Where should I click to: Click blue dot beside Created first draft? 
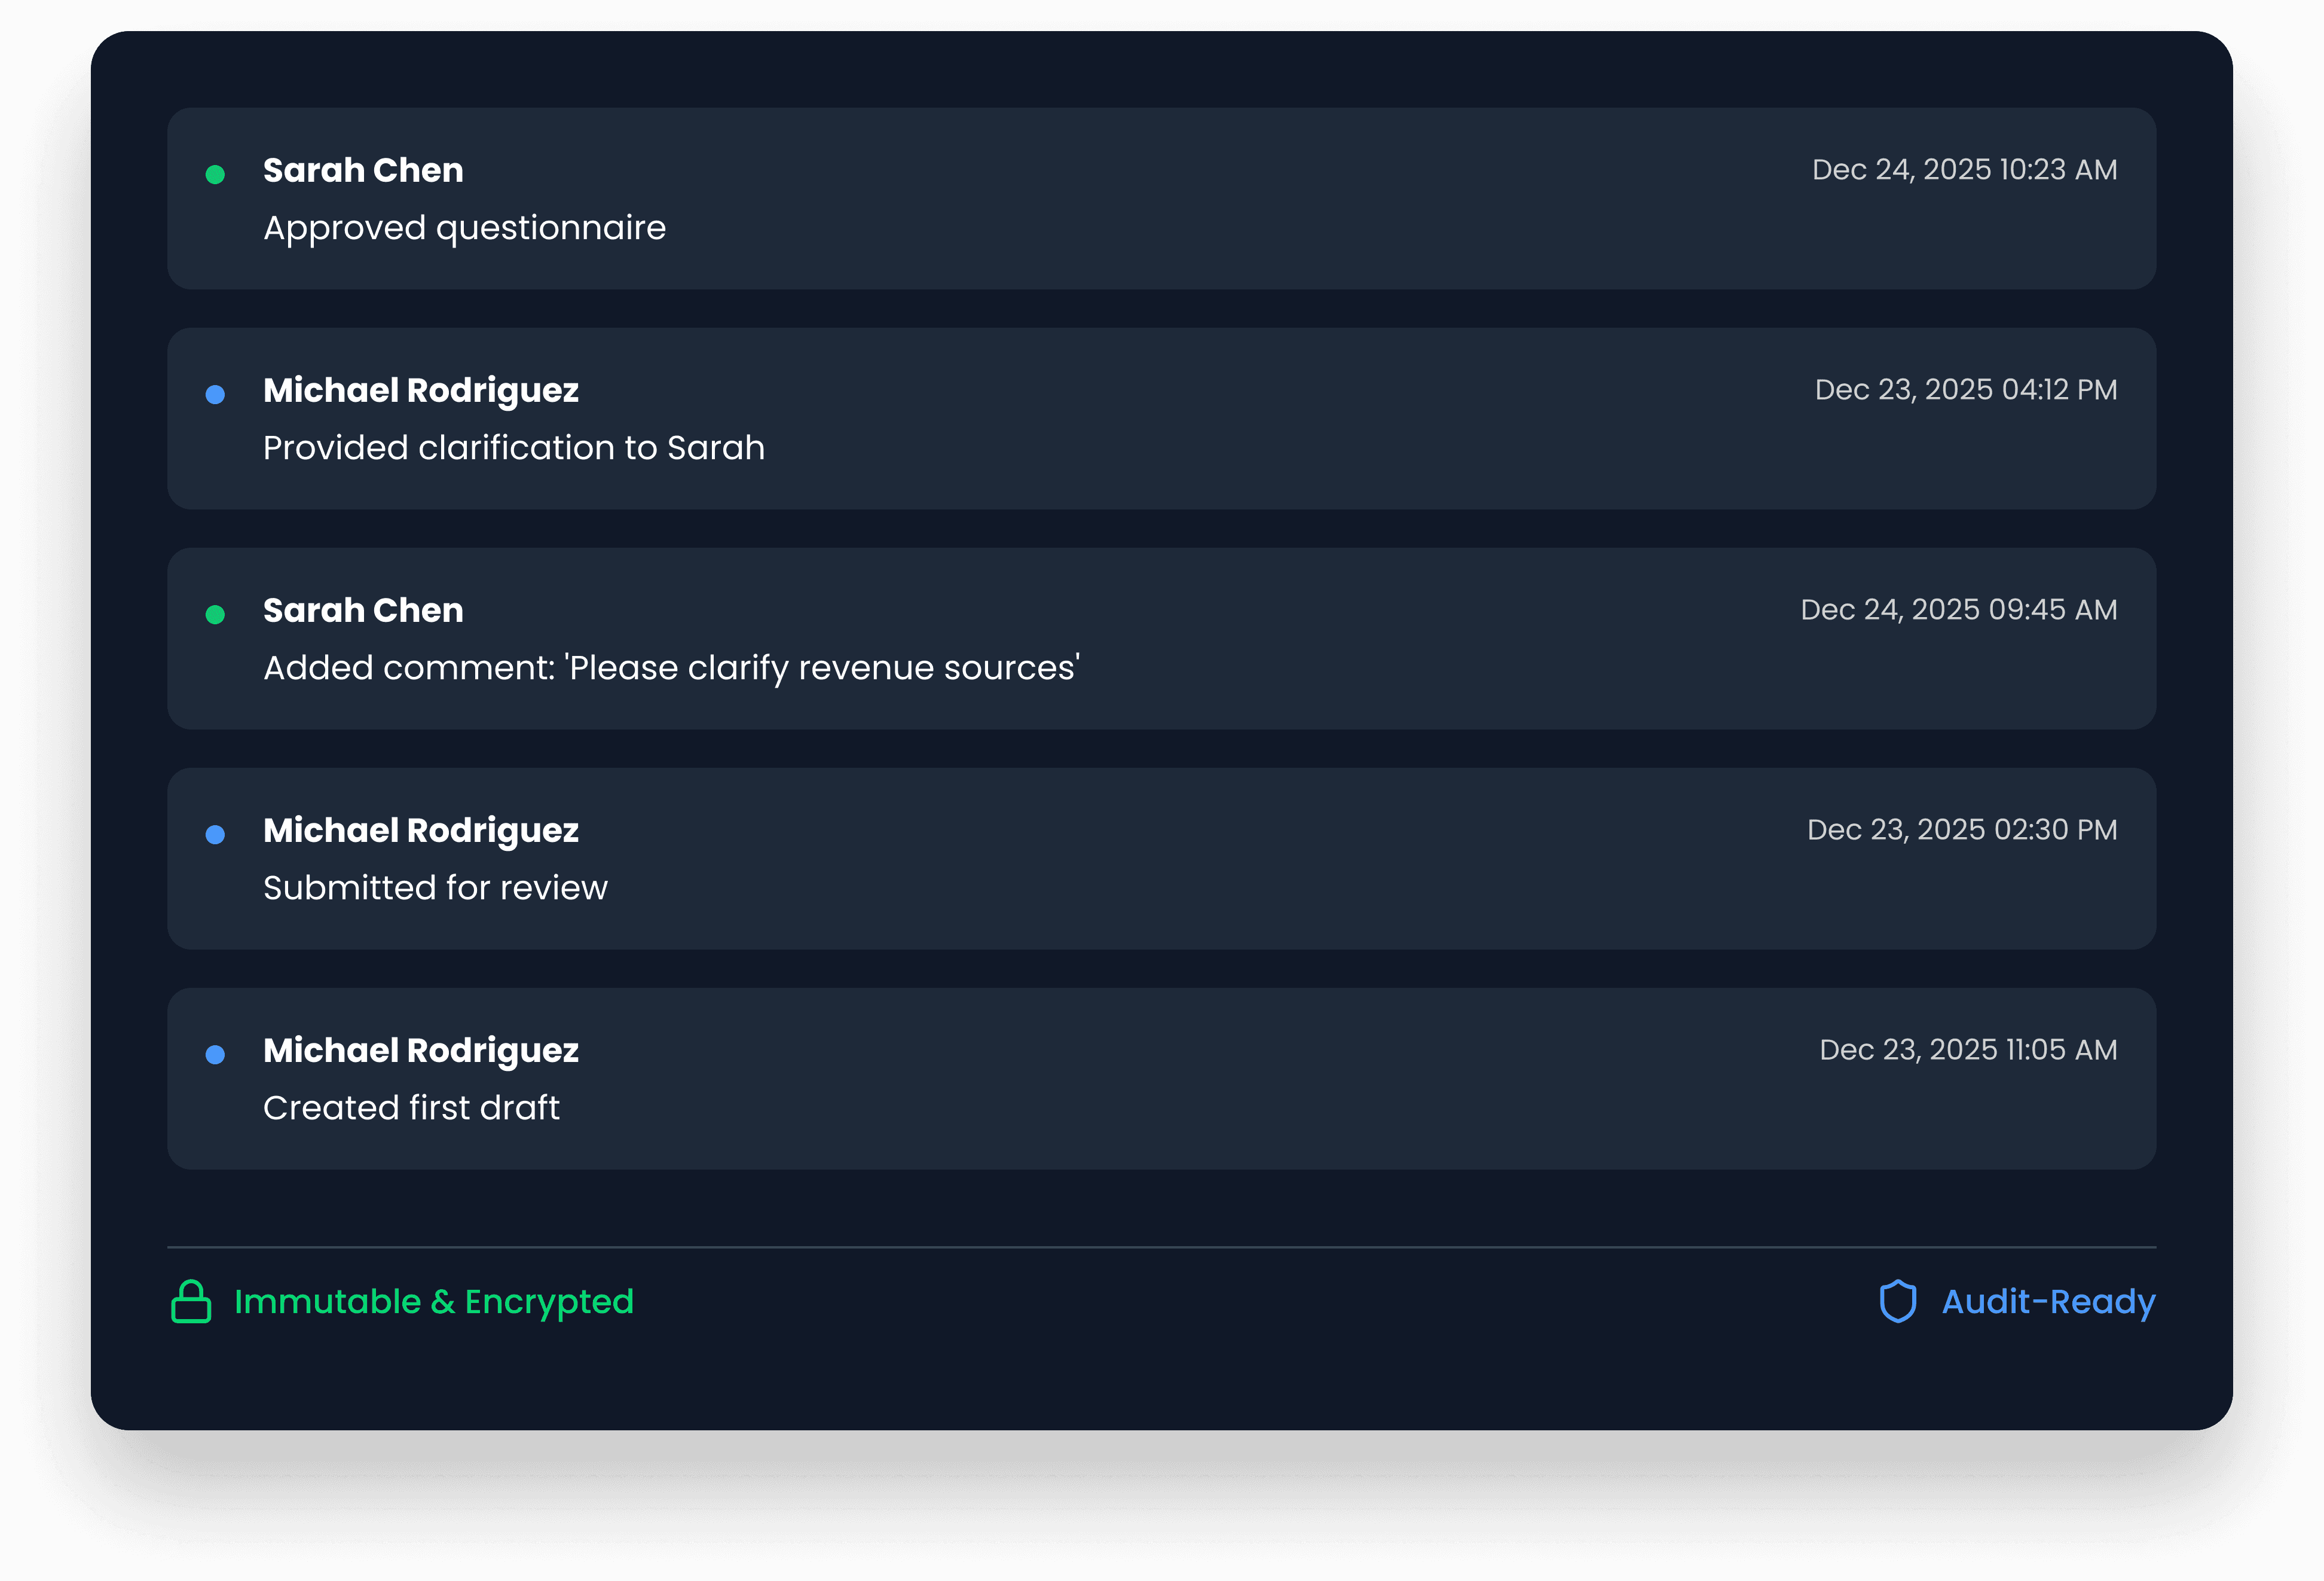click(x=215, y=1055)
